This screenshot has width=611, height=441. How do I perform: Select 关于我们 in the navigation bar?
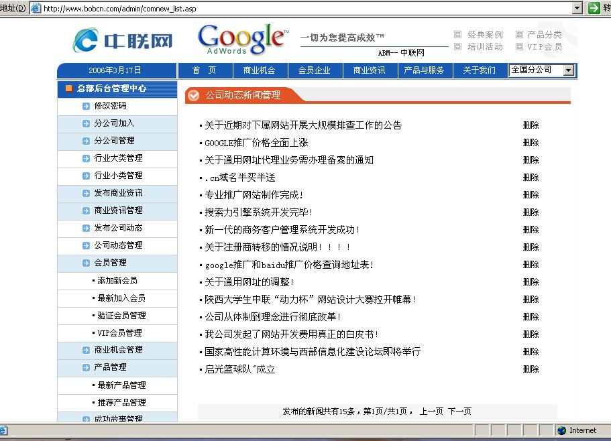click(x=479, y=70)
